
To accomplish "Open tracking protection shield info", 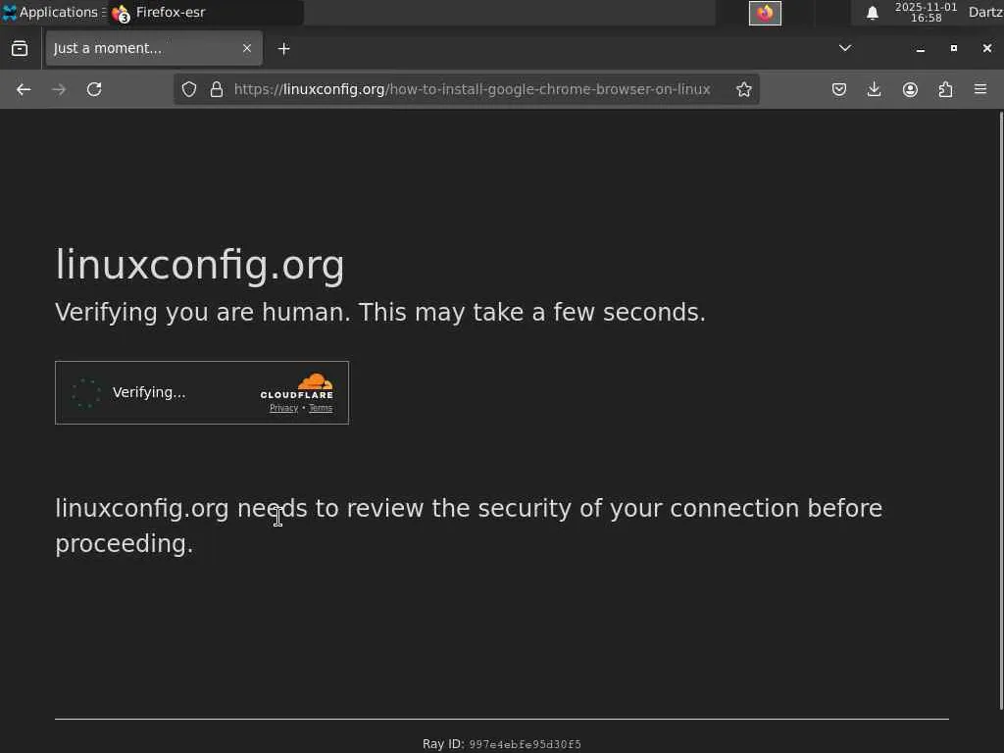I will pos(189,89).
